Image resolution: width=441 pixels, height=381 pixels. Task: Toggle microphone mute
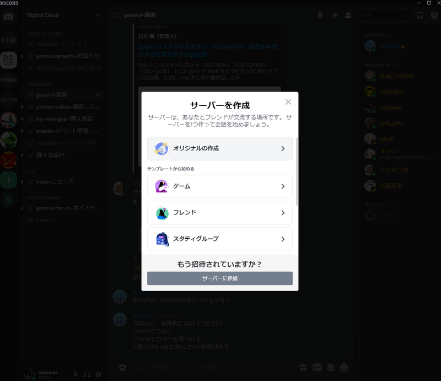76,374
